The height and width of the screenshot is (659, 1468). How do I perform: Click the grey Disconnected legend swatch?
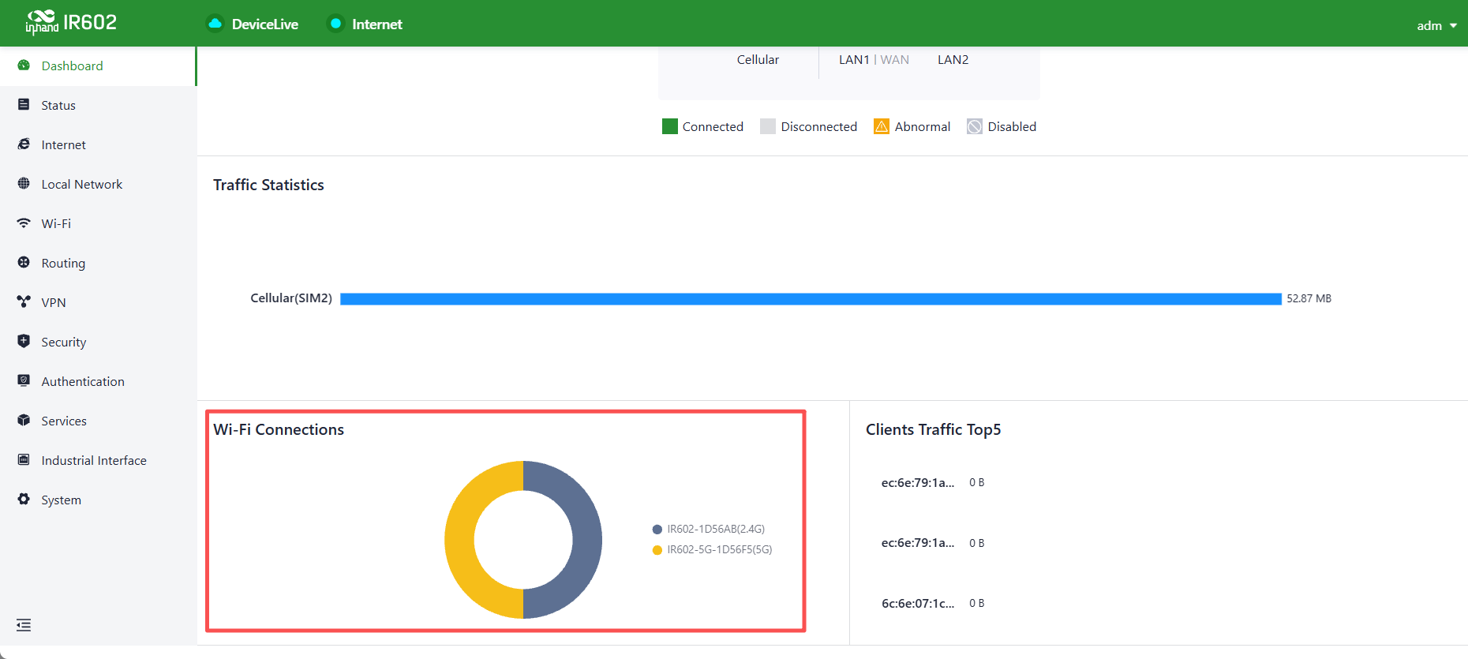pyautogui.click(x=768, y=126)
